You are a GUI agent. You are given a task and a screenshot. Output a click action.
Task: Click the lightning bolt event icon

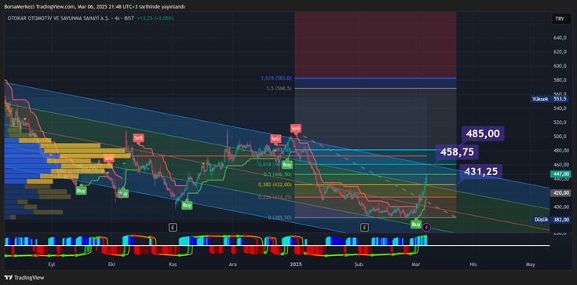coord(426,227)
